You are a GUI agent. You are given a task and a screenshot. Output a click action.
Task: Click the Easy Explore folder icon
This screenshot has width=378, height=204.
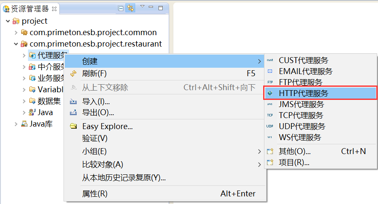coord(73,126)
